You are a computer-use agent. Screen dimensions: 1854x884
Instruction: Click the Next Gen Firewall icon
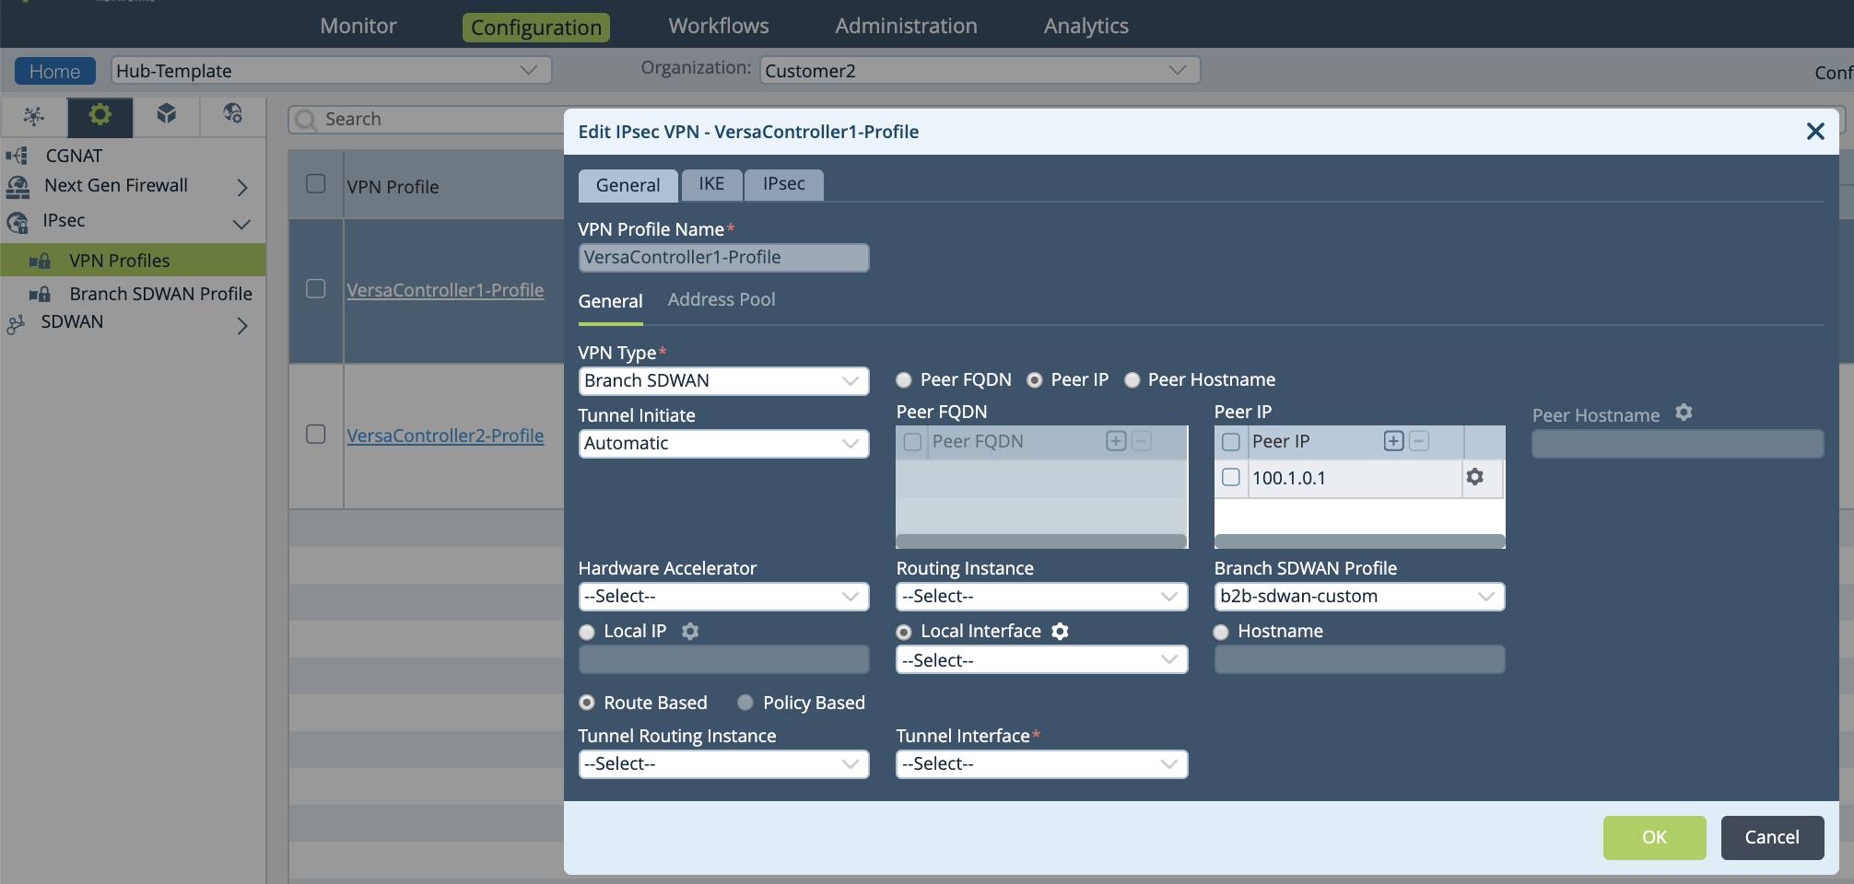pos(18,187)
